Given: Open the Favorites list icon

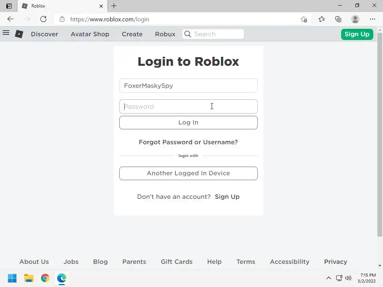Looking at the screenshot, I should [x=322, y=19].
